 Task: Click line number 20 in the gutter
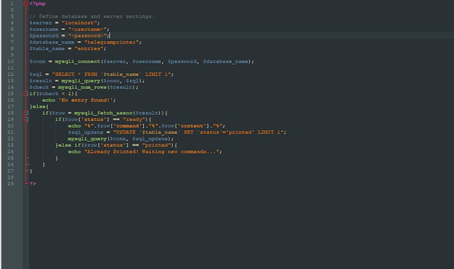point(10,126)
